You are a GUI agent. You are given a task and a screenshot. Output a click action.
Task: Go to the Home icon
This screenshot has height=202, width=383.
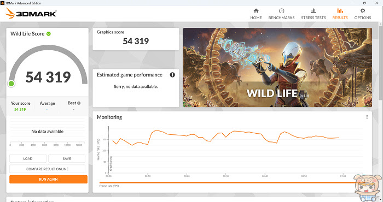click(x=256, y=11)
